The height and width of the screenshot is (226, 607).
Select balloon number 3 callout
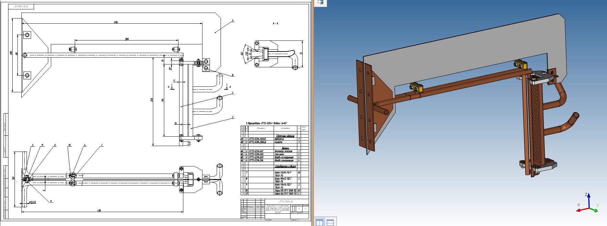[232, 20]
